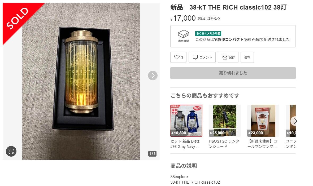Open H&OSTGC lantern shade thumbnail

(225, 121)
